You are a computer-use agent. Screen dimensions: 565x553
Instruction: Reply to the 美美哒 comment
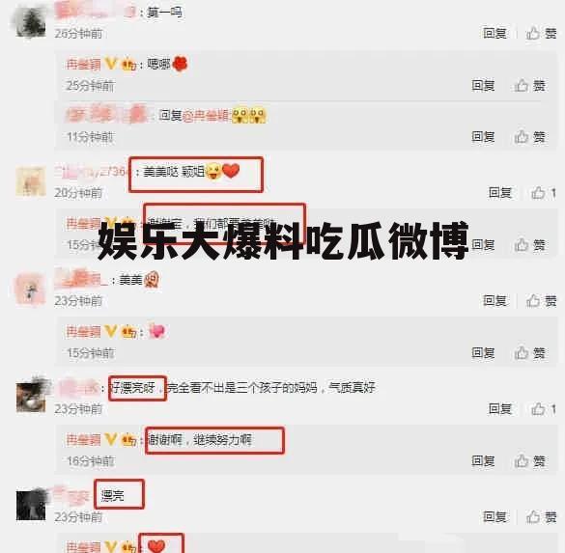pyautogui.click(x=500, y=193)
